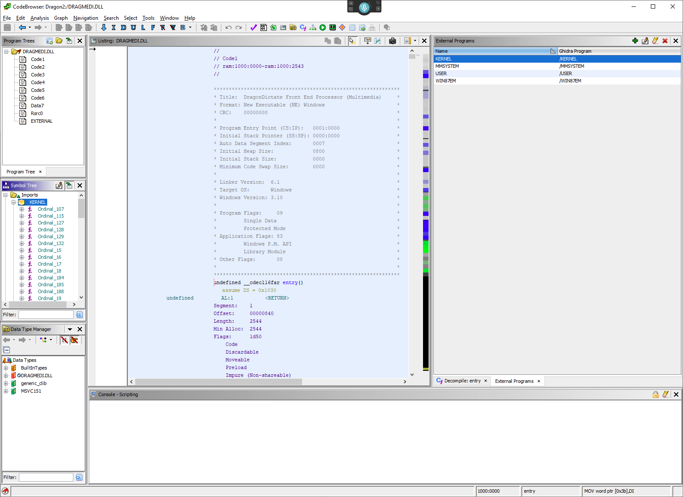
Task: Click the create new tree view icon
Action: tap(49, 41)
